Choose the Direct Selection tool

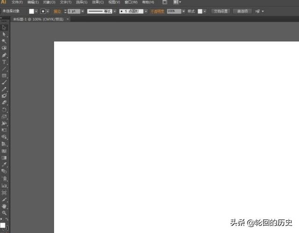4,34
